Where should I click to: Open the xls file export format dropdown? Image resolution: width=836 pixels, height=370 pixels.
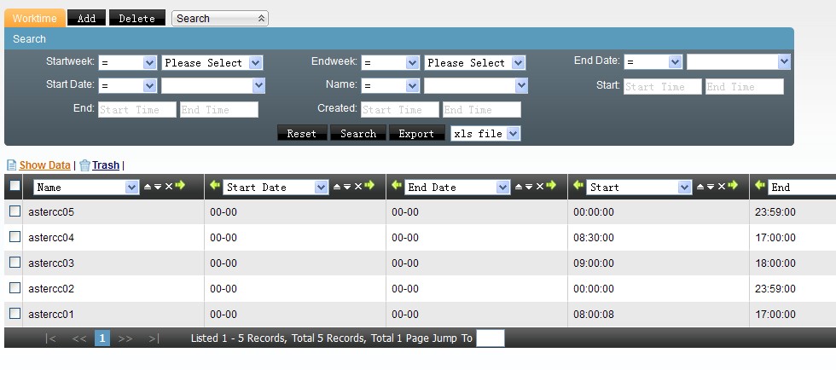pyautogui.click(x=485, y=134)
